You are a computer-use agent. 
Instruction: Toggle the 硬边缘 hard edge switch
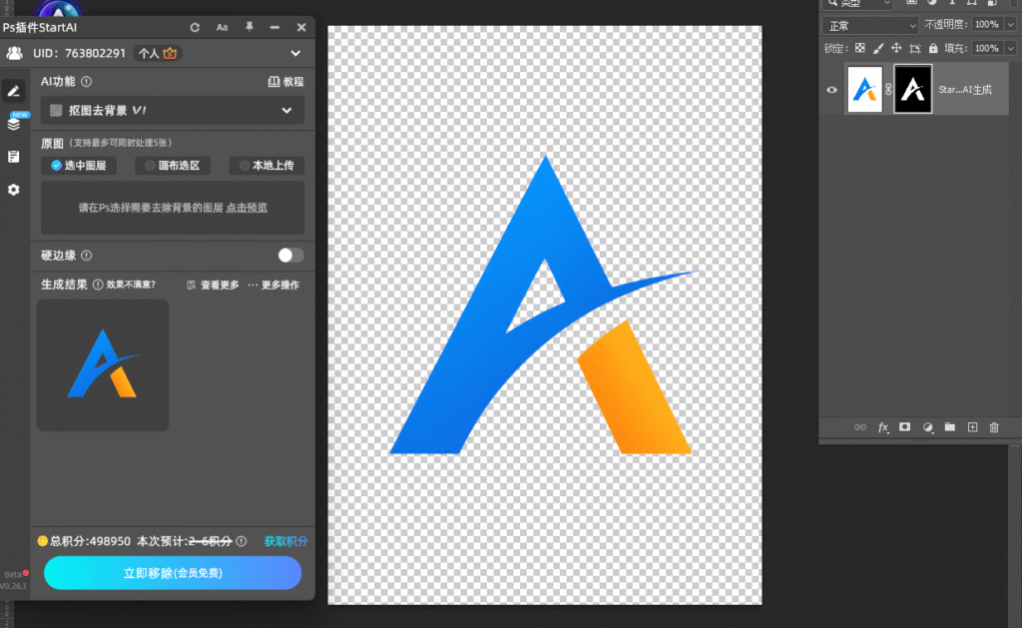290,255
